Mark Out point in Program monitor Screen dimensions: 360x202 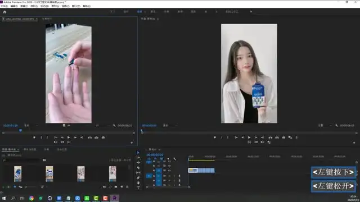coord(228,137)
